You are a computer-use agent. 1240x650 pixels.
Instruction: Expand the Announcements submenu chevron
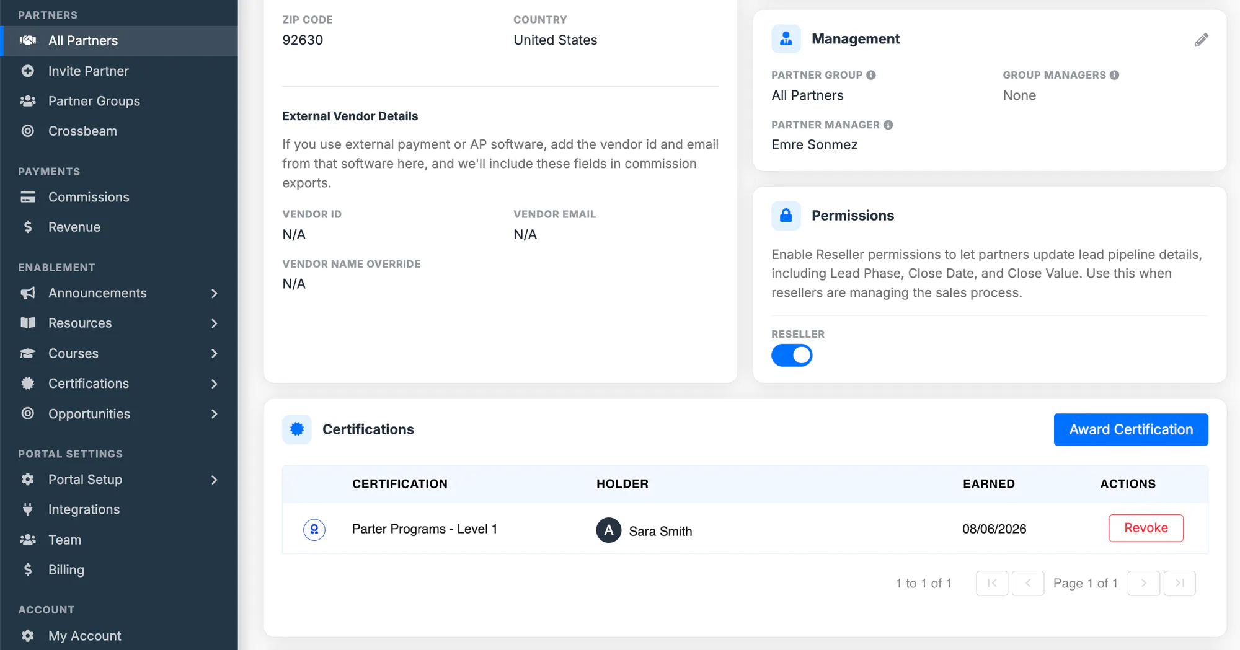click(215, 293)
